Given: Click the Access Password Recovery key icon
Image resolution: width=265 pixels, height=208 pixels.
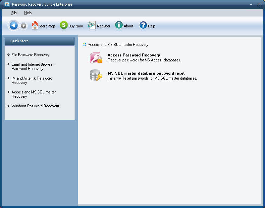Looking at the screenshot, I should click(96, 57).
